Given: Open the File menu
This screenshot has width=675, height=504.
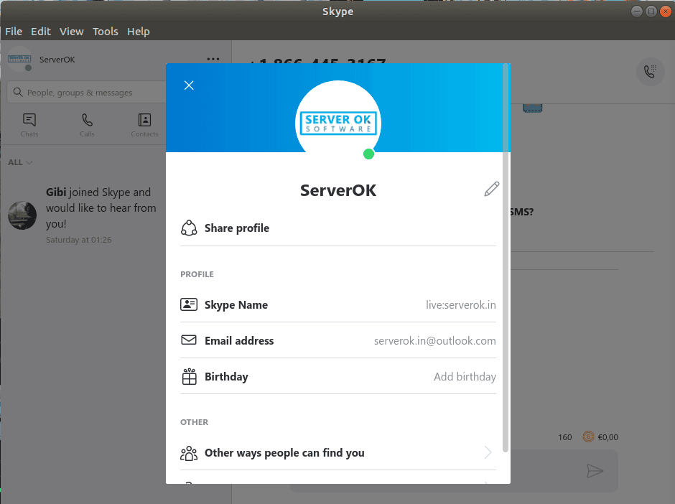Looking at the screenshot, I should [13, 31].
